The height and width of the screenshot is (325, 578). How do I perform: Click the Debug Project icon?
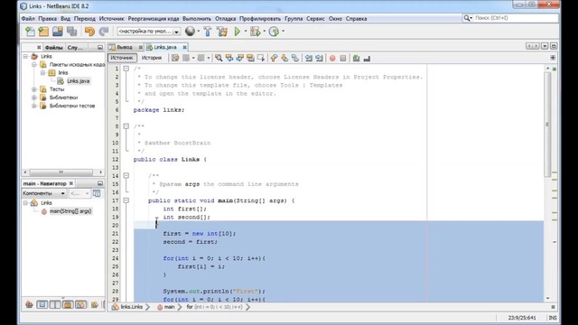pyautogui.click(x=255, y=32)
